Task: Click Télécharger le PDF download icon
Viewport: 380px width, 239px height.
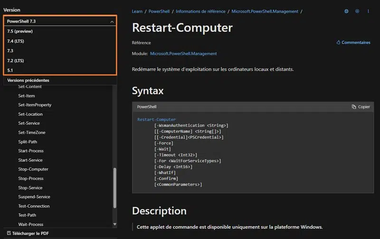Action: coord(8,233)
